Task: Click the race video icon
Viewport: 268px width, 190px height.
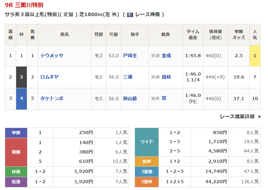Action: pyautogui.click(x=130, y=15)
